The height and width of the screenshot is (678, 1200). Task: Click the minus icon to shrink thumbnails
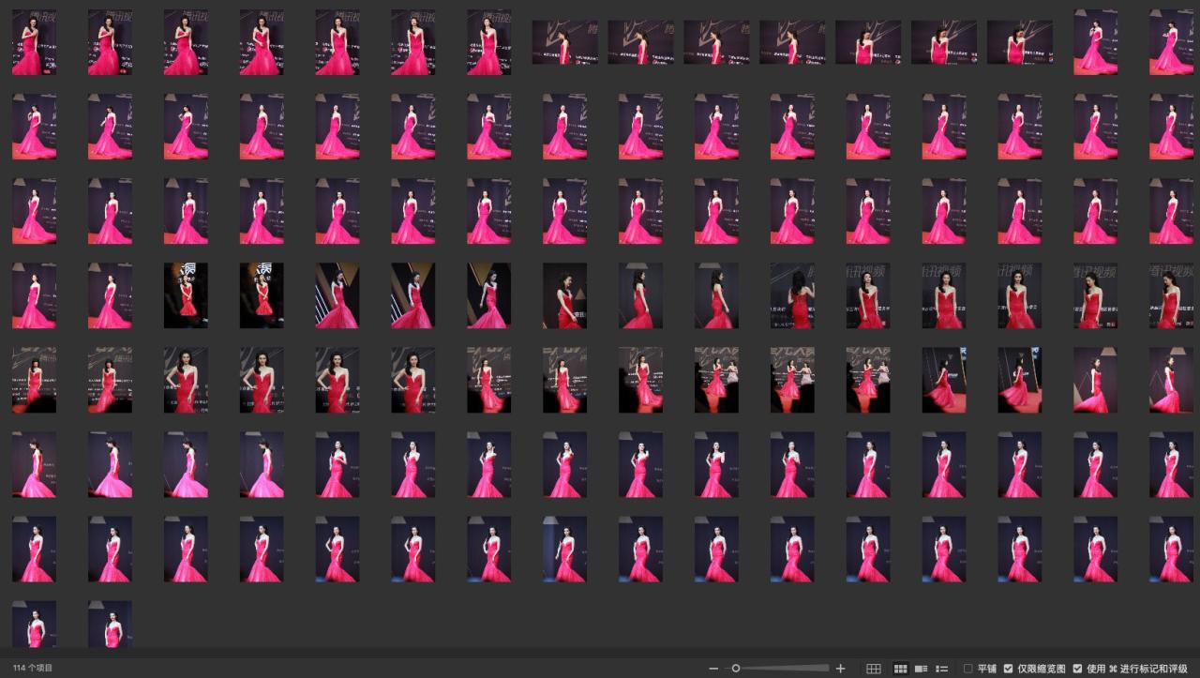tap(713, 669)
